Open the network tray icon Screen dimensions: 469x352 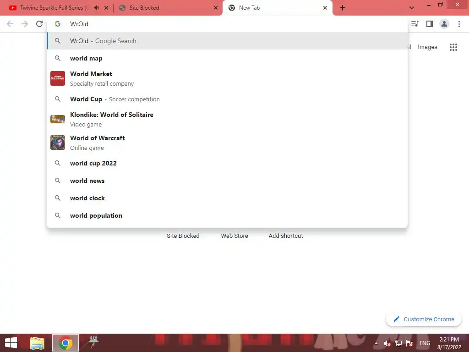pyautogui.click(x=398, y=343)
